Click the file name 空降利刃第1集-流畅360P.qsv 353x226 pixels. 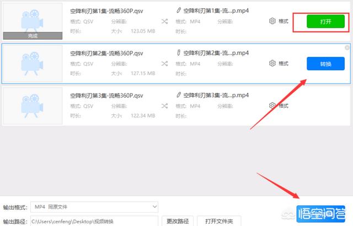[106, 11]
